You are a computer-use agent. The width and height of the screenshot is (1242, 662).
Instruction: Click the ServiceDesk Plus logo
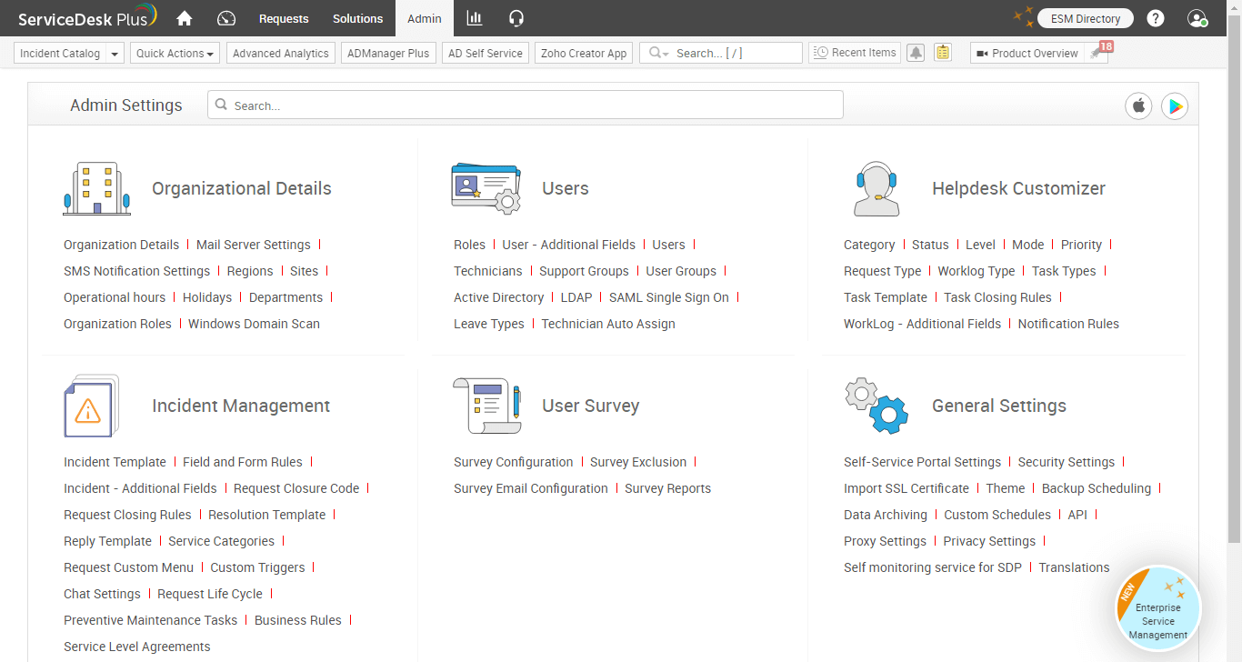coord(87,17)
